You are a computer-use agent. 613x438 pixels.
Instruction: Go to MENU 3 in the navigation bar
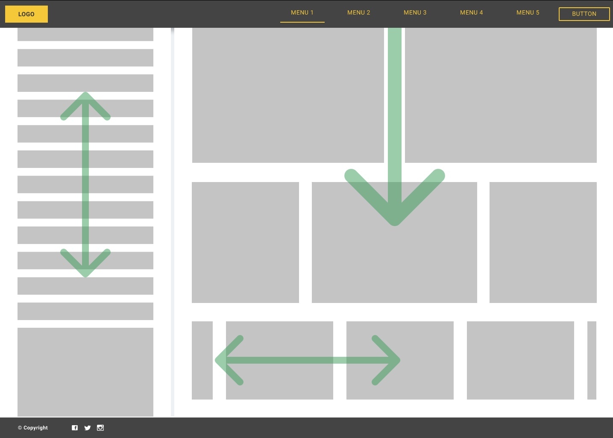415,13
